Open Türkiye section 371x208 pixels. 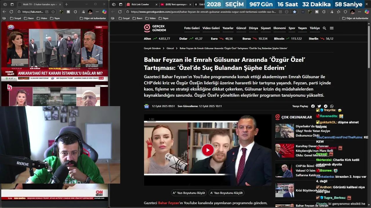[x=315, y=28]
